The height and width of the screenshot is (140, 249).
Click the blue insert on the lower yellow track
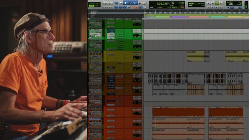[x=110, y=68]
